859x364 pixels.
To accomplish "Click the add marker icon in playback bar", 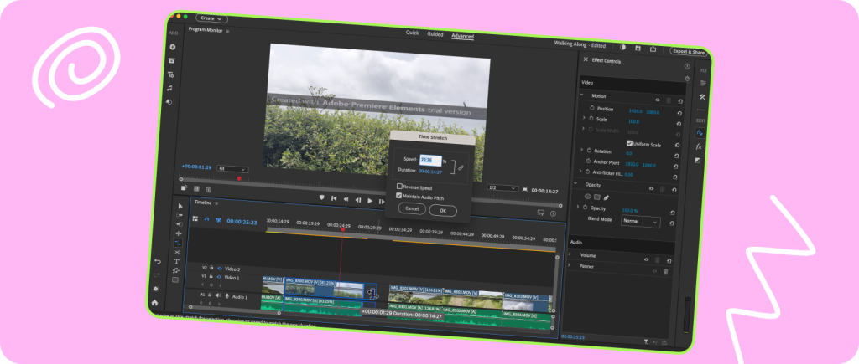I will click(321, 197).
